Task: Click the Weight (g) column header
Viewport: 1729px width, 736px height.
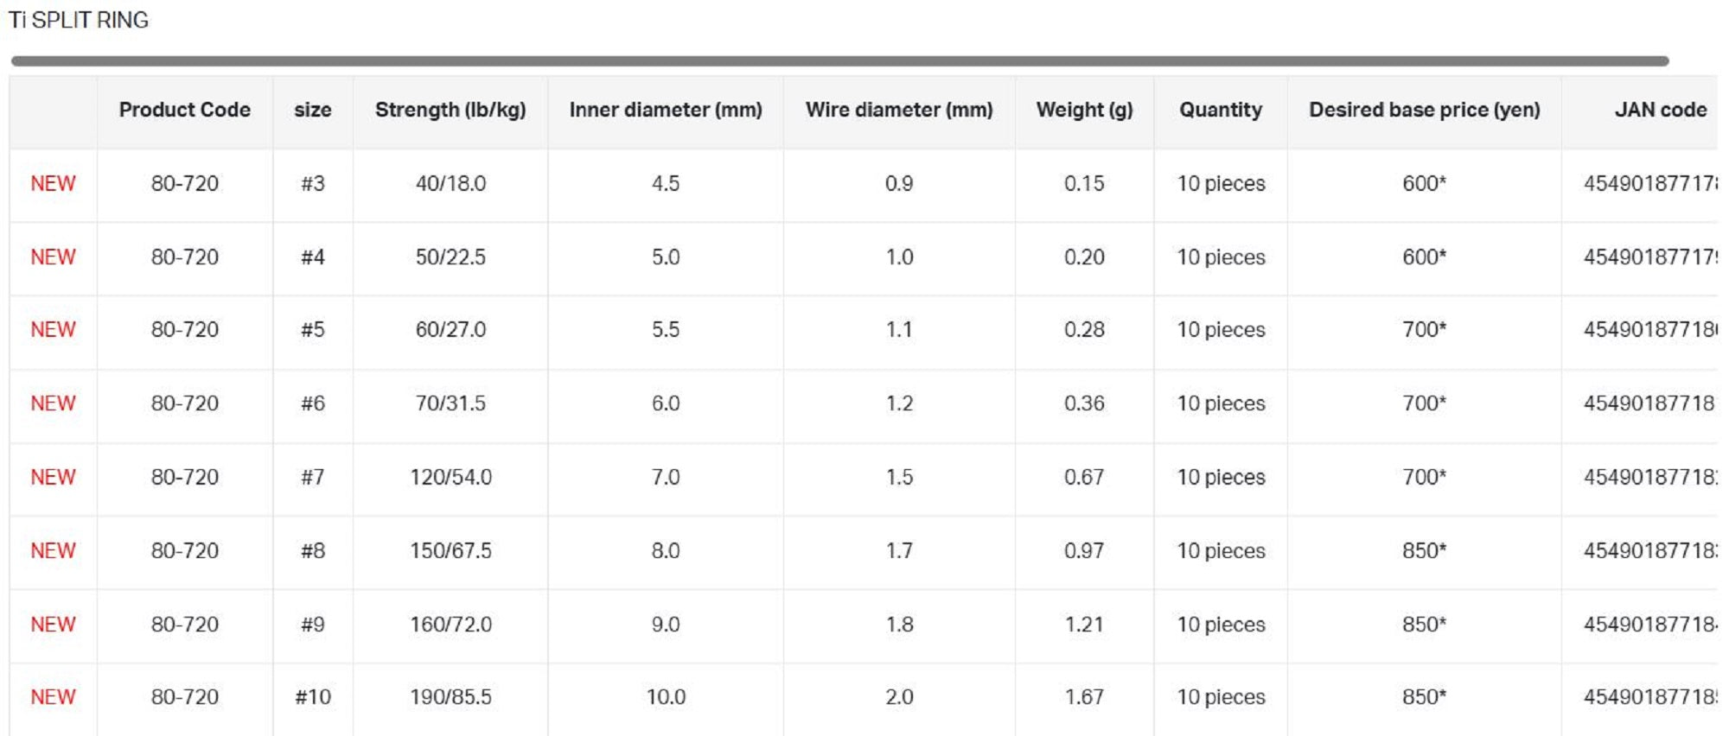Action: 1084,110
